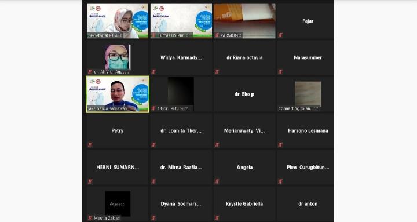Viewport: 417px width, 222px height.
Task: Click the name 'Dyana Soemars...'
Action: click(181, 204)
